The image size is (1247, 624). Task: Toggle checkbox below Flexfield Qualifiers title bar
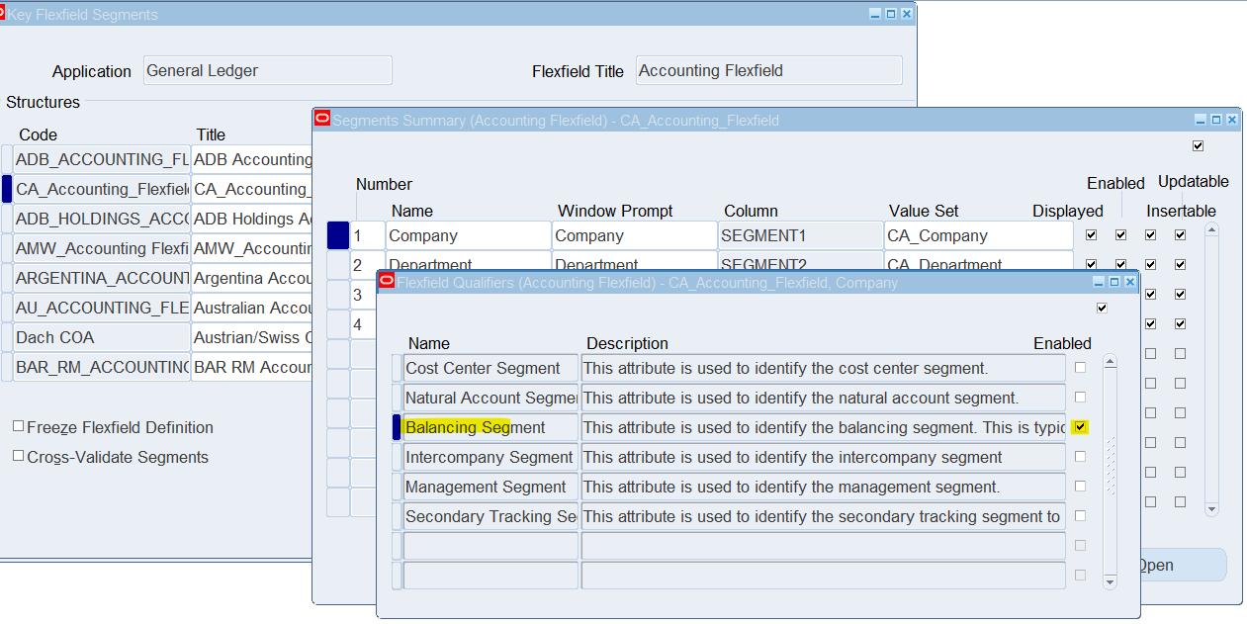(x=1103, y=308)
